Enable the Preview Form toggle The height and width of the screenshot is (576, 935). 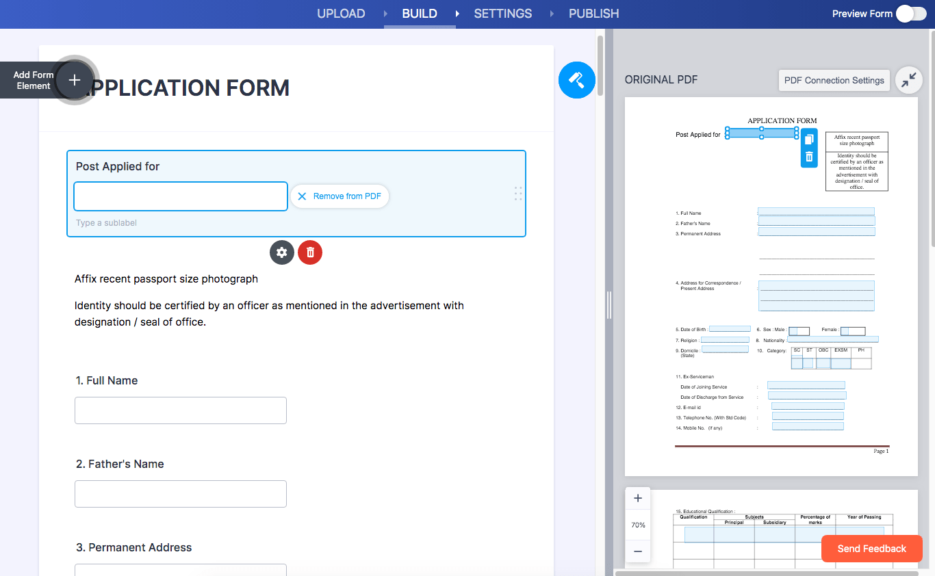[910, 13]
